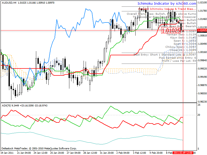This screenshot has width=207, height=155.
Task: Click the 19 Jan 2011 time axis label
Action: pos(7,153)
